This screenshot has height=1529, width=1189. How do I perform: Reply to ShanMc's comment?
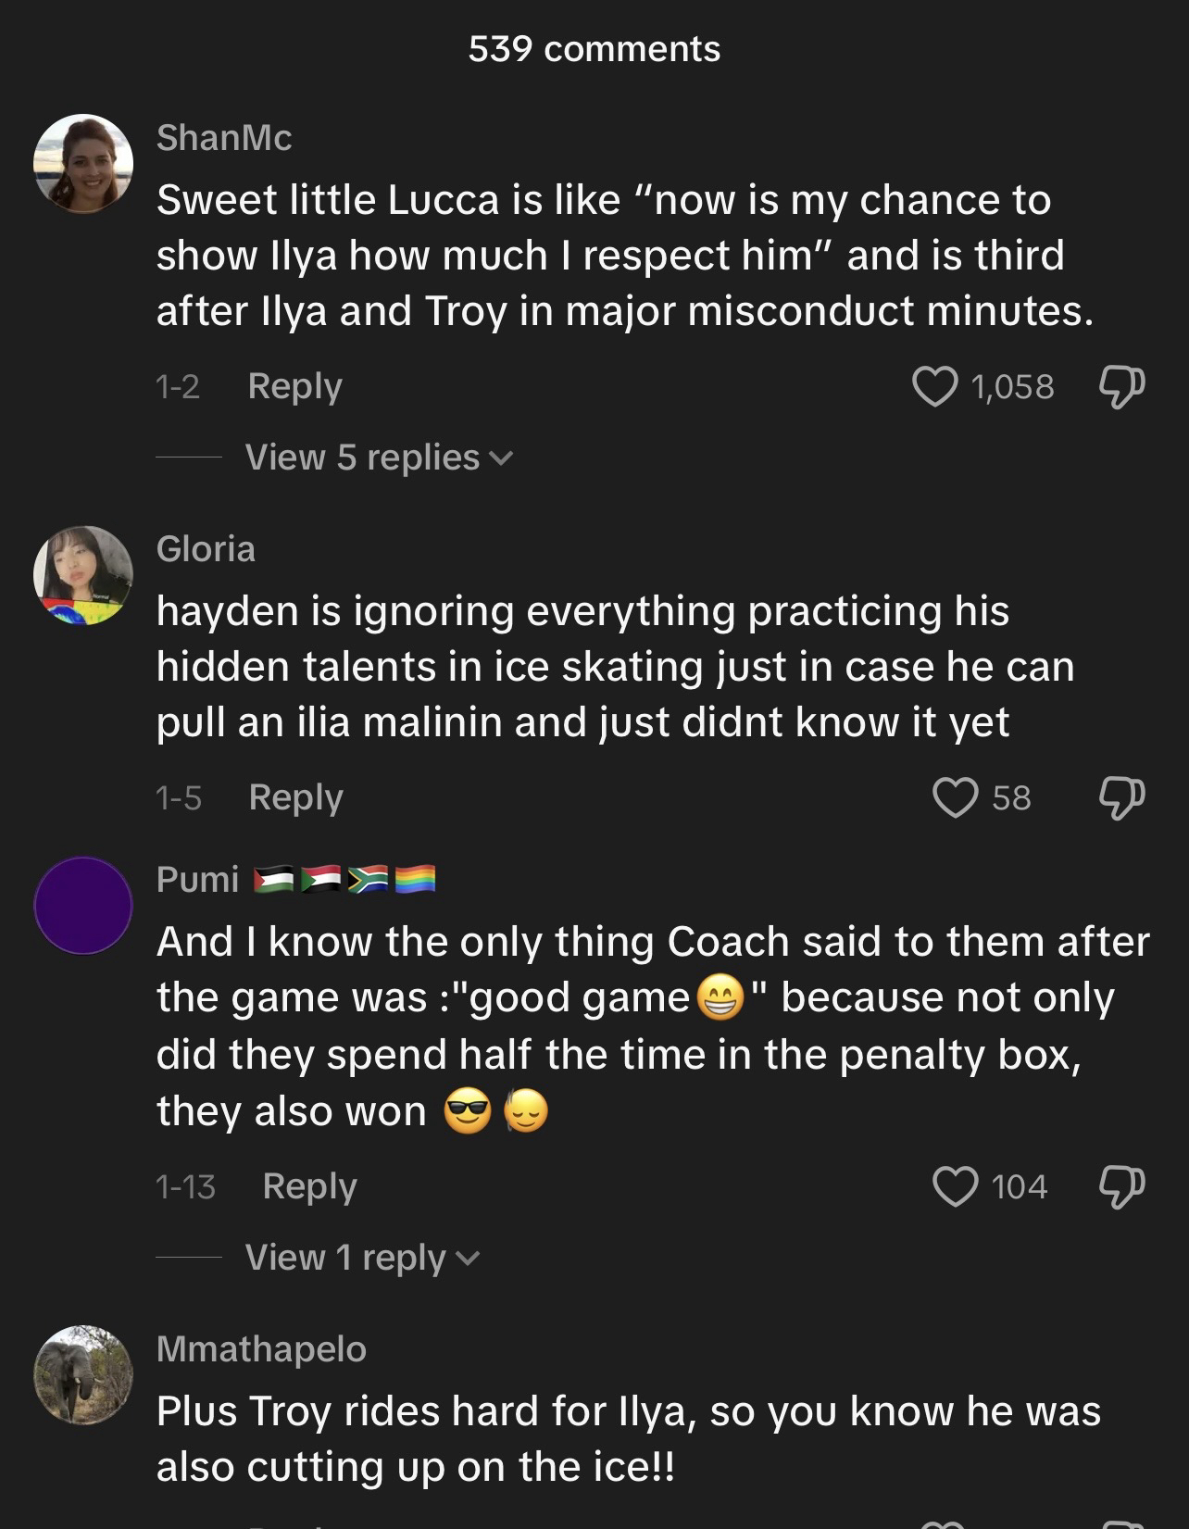coord(294,386)
